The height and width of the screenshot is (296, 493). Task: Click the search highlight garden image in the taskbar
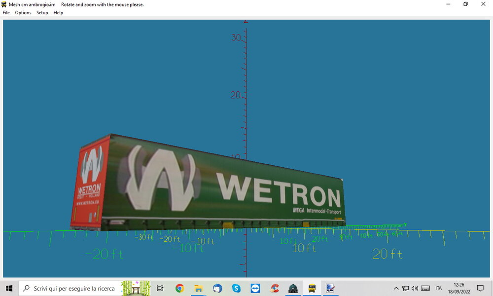tap(136, 288)
